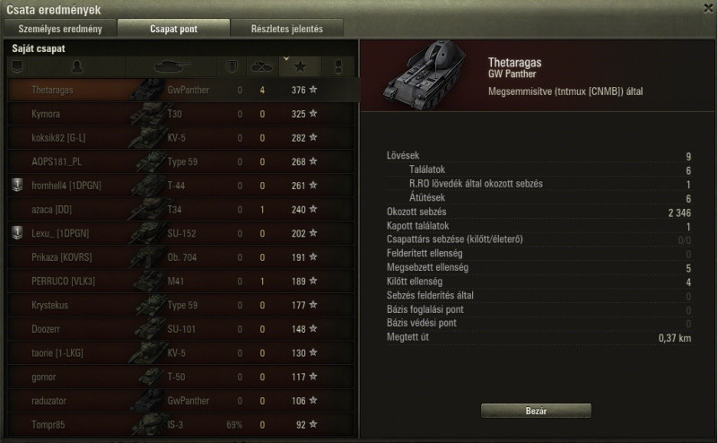Select the Csapat pont tab
Viewport: 718px width, 443px height.
[173, 29]
